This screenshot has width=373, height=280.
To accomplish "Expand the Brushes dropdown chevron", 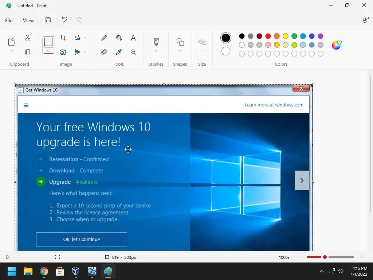I will tap(156, 51).
